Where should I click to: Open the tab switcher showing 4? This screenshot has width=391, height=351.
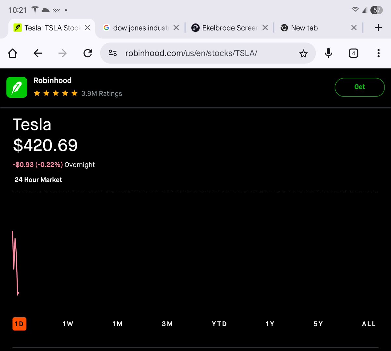pos(354,53)
